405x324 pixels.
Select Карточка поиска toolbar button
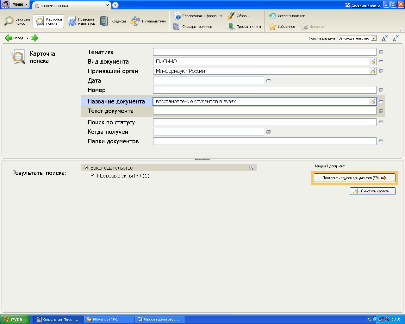pyautogui.click(x=48, y=21)
